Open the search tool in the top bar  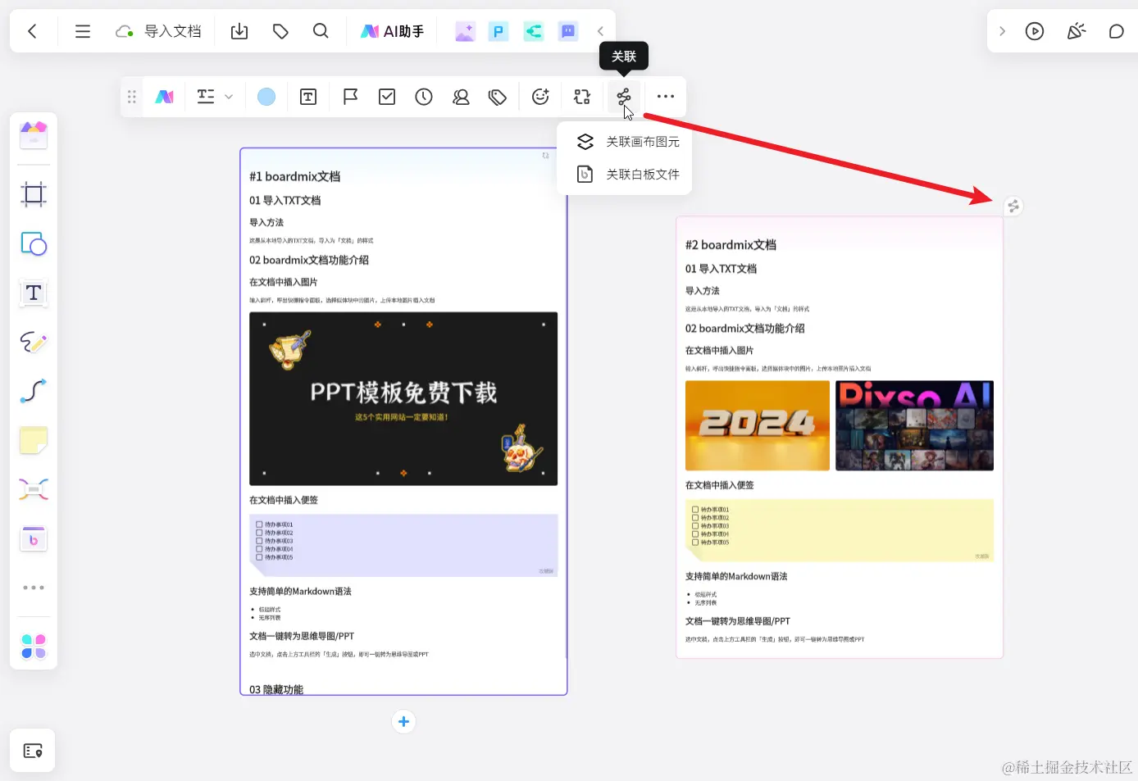tap(321, 30)
